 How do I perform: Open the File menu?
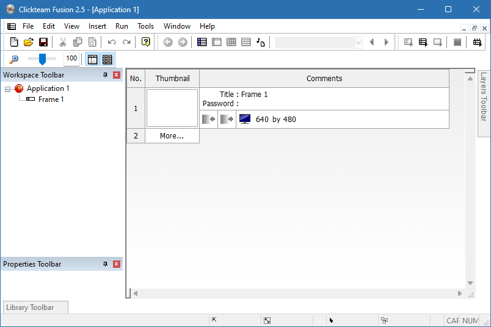pyautogui.click(x=28, y=26)
